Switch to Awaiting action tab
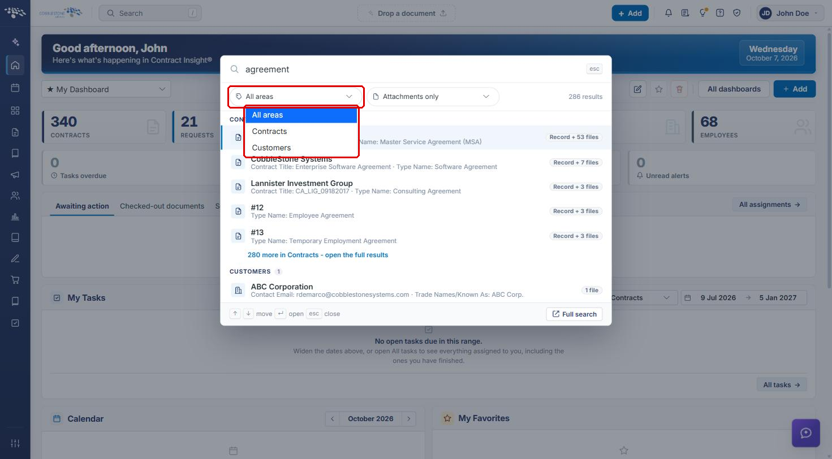This screenshot has height=459, width=832. (x=82, y=206)
